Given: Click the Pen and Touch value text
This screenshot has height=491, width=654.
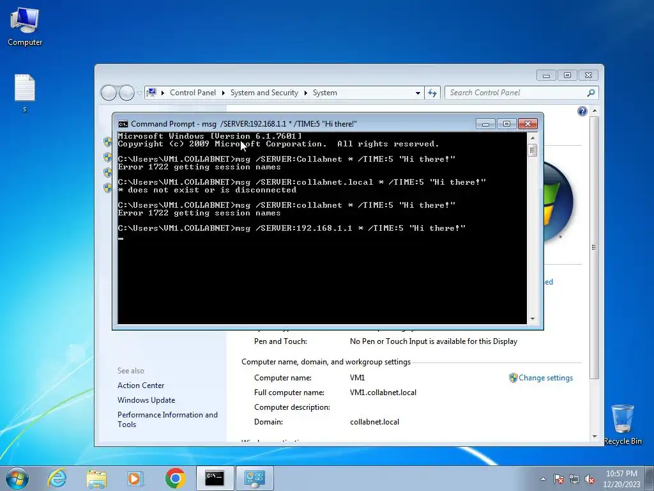Looking at the screenshot, I should coord(434,341).
